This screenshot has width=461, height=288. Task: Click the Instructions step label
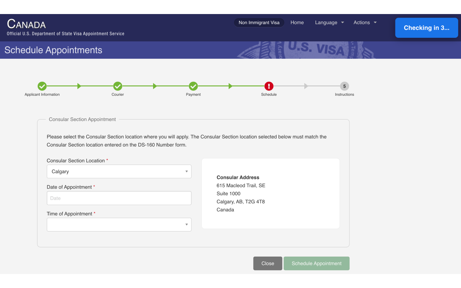coord(345,95)
